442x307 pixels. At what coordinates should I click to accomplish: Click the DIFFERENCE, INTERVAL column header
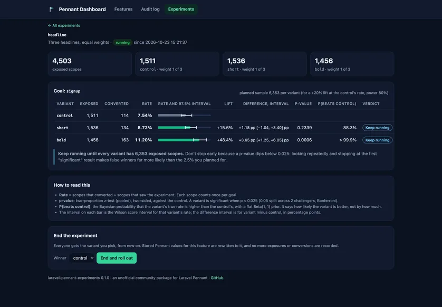click(x=266, y=104)
